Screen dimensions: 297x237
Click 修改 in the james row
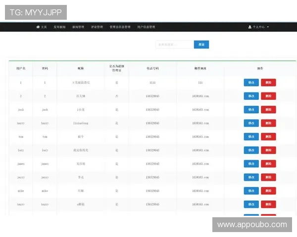[x=251, y=163]
